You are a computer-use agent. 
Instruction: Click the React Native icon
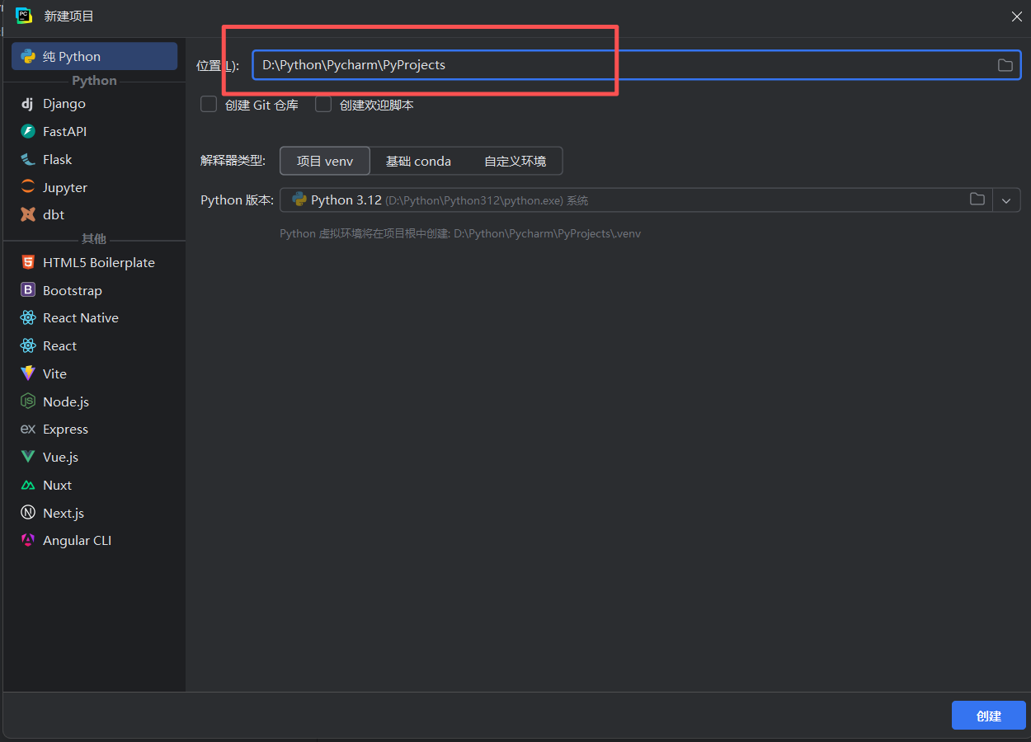[x=28, y=317]
